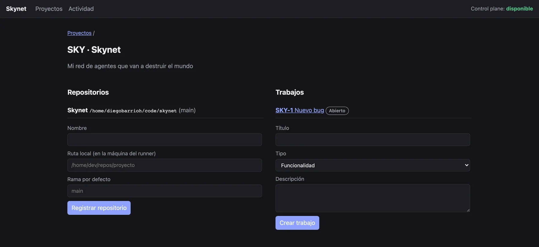Focus the Ruta local path field
The image size is (539, 247).
pyautogui.click(x=165, y=165)
